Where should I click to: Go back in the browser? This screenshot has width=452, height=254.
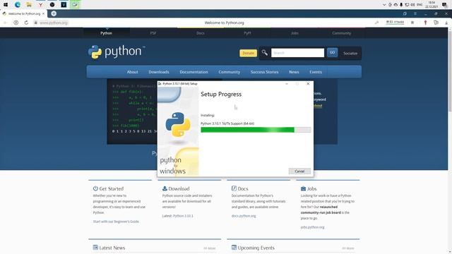point(6,23)
